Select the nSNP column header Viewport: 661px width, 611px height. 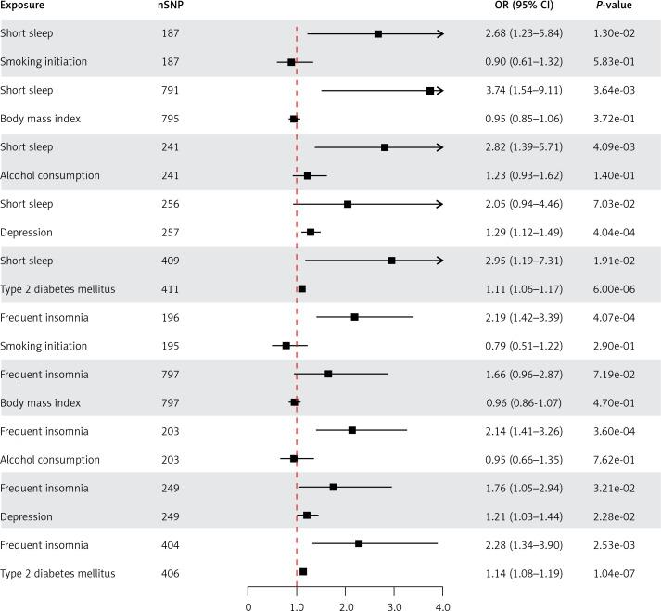170,6
